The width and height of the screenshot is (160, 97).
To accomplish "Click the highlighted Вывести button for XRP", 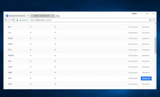I will click(146, 78).
